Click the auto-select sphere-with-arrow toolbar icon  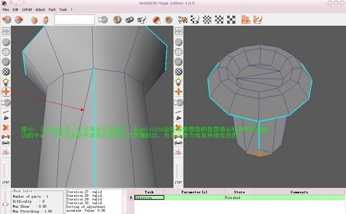coord(103,20)
